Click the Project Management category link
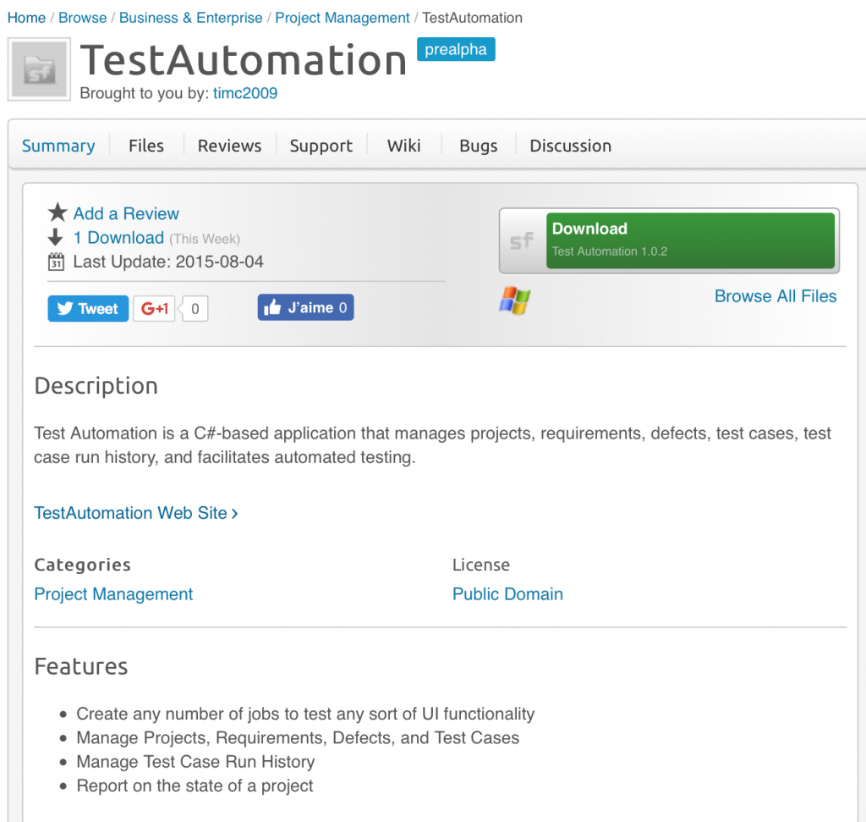This screenshot has height=822, width=866. pyautogui.click(x=113, y=593)
